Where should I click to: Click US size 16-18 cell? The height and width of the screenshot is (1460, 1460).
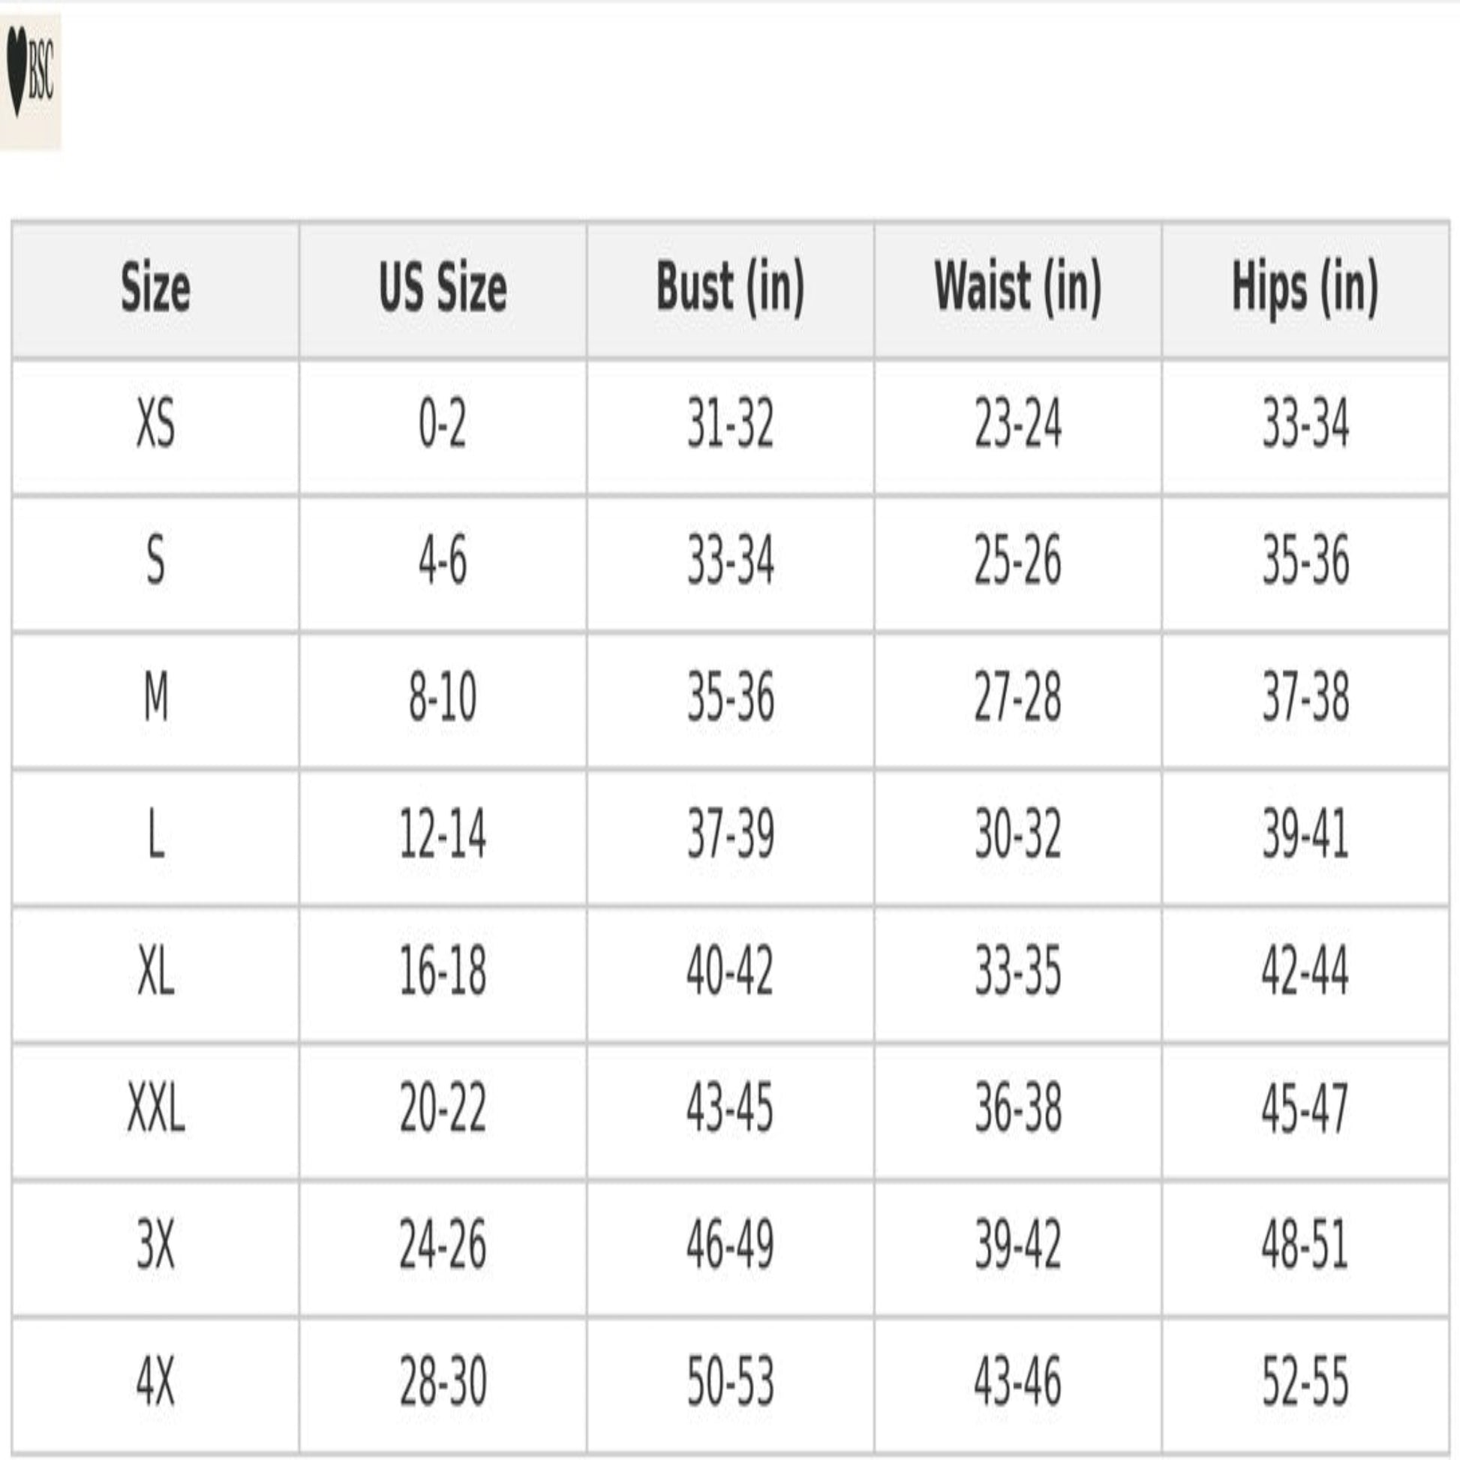pos(443,972)
